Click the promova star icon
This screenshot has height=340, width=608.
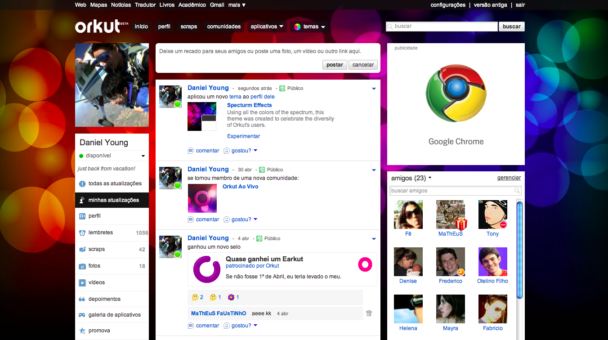pos(82,331)
